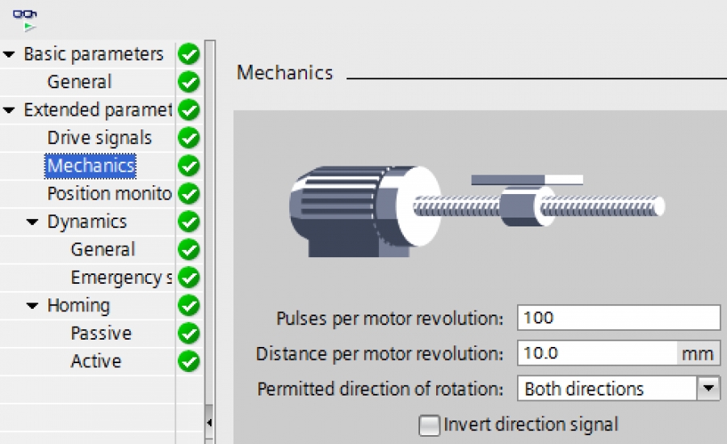The image size is (727, 444).
Task: Enable Invert direction signal checkbox
Action: (x=429, y=425)
